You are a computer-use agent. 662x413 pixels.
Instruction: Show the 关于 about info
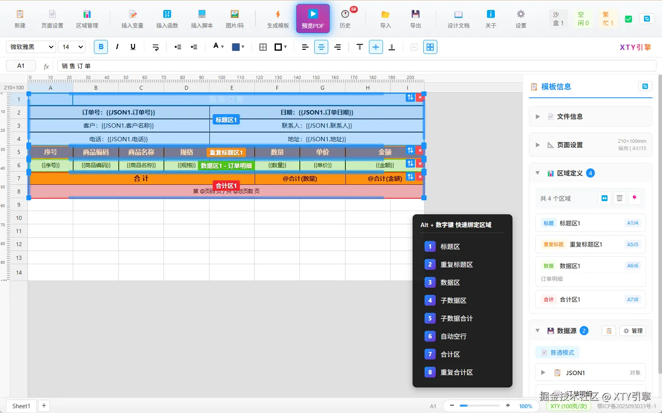tap(491, 19)
